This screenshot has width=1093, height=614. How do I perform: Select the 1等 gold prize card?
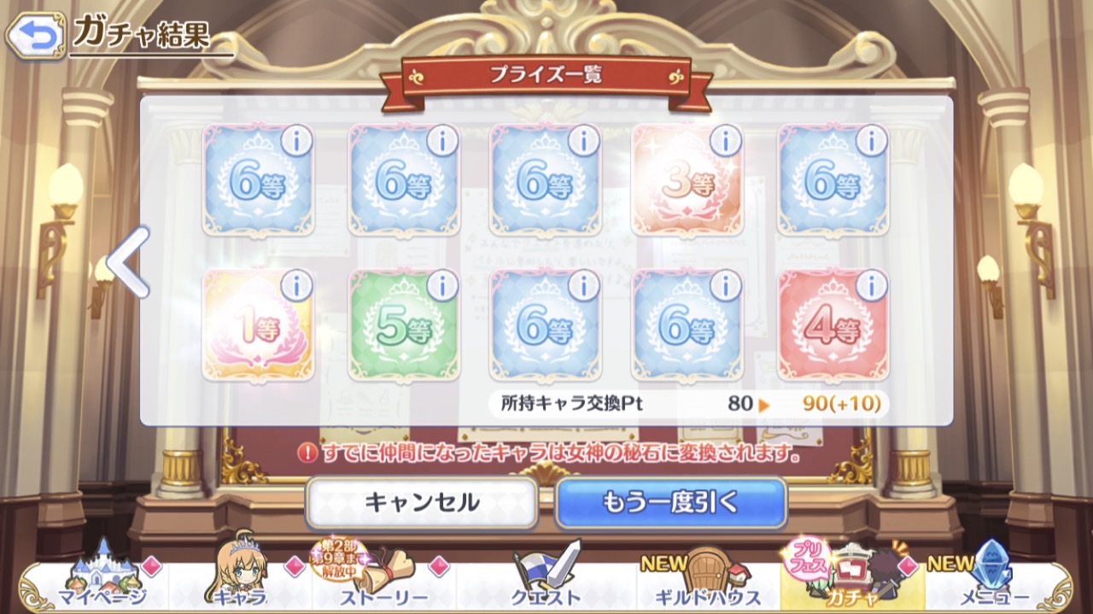258,326
